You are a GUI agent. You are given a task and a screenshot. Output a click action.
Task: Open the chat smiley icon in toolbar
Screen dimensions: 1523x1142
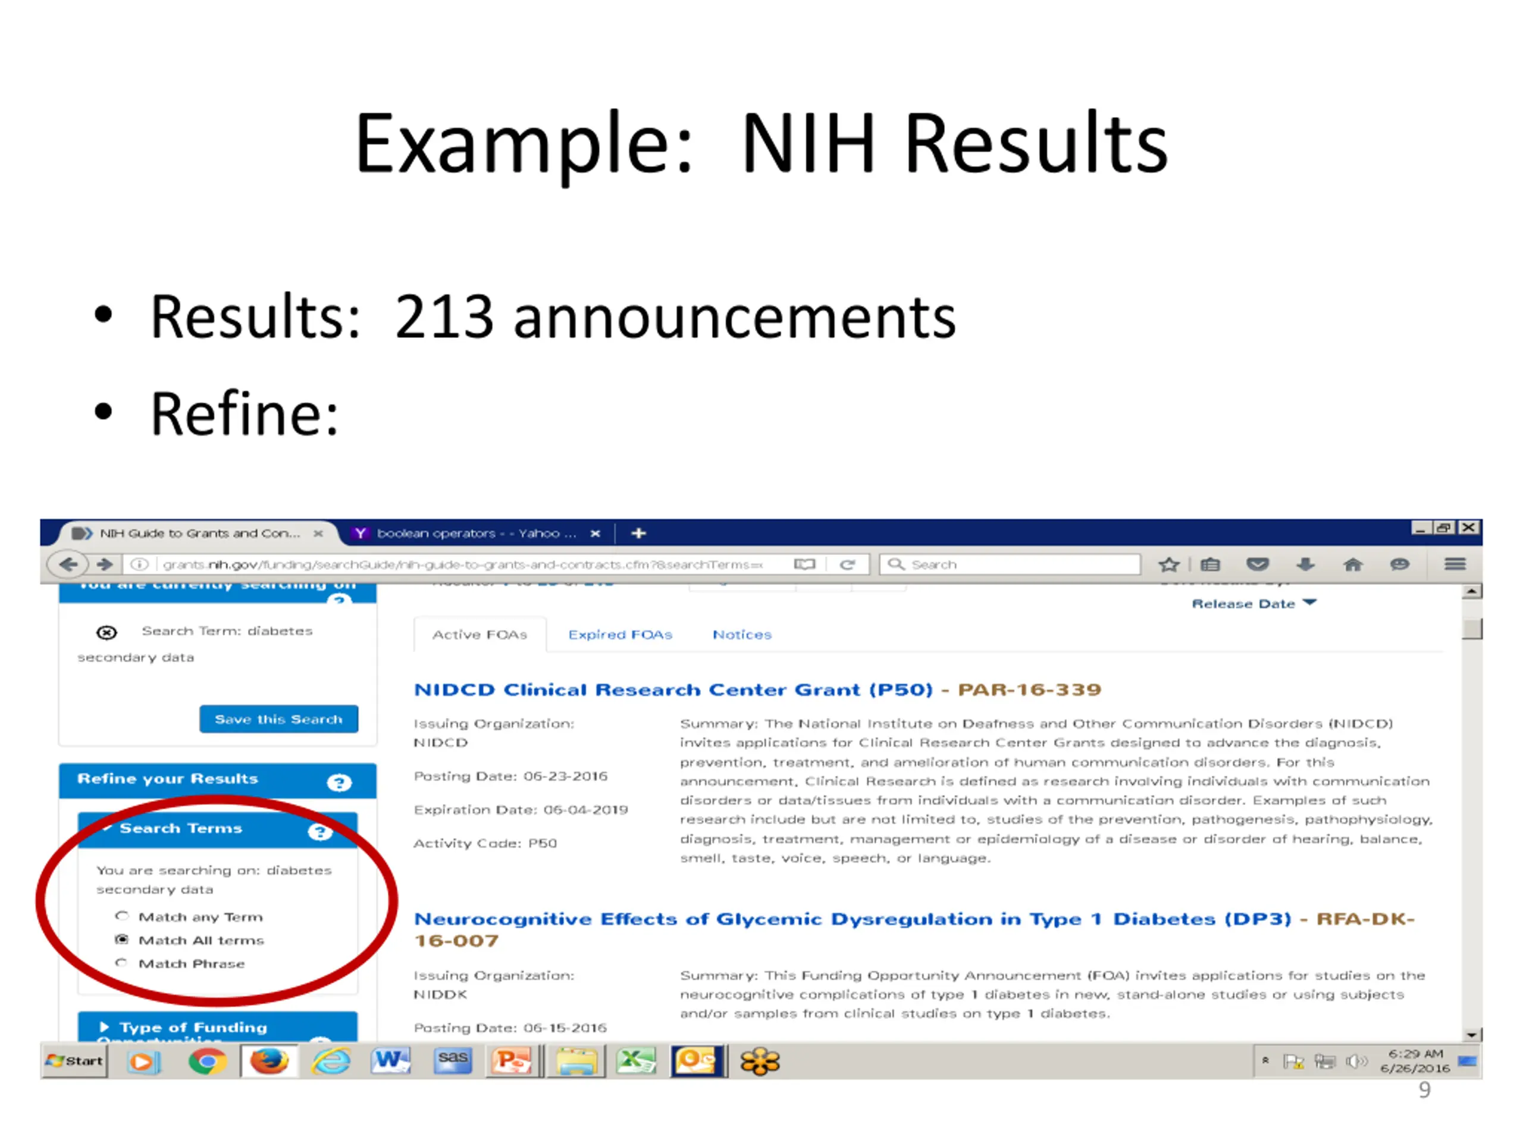pos(1399,564)
